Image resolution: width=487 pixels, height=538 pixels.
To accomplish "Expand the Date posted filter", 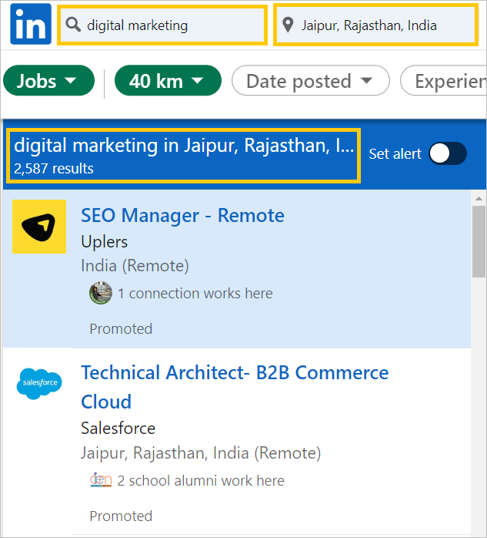I will [311, 81].
